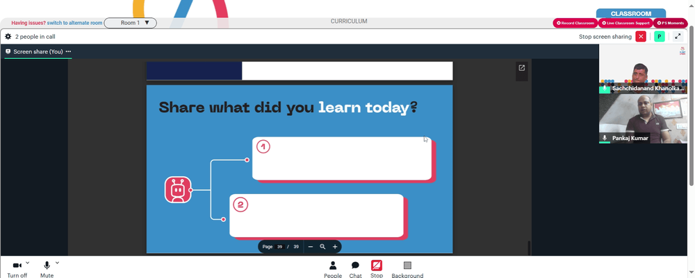
Task: Click the '2 people in call' text
Action: 35,37
